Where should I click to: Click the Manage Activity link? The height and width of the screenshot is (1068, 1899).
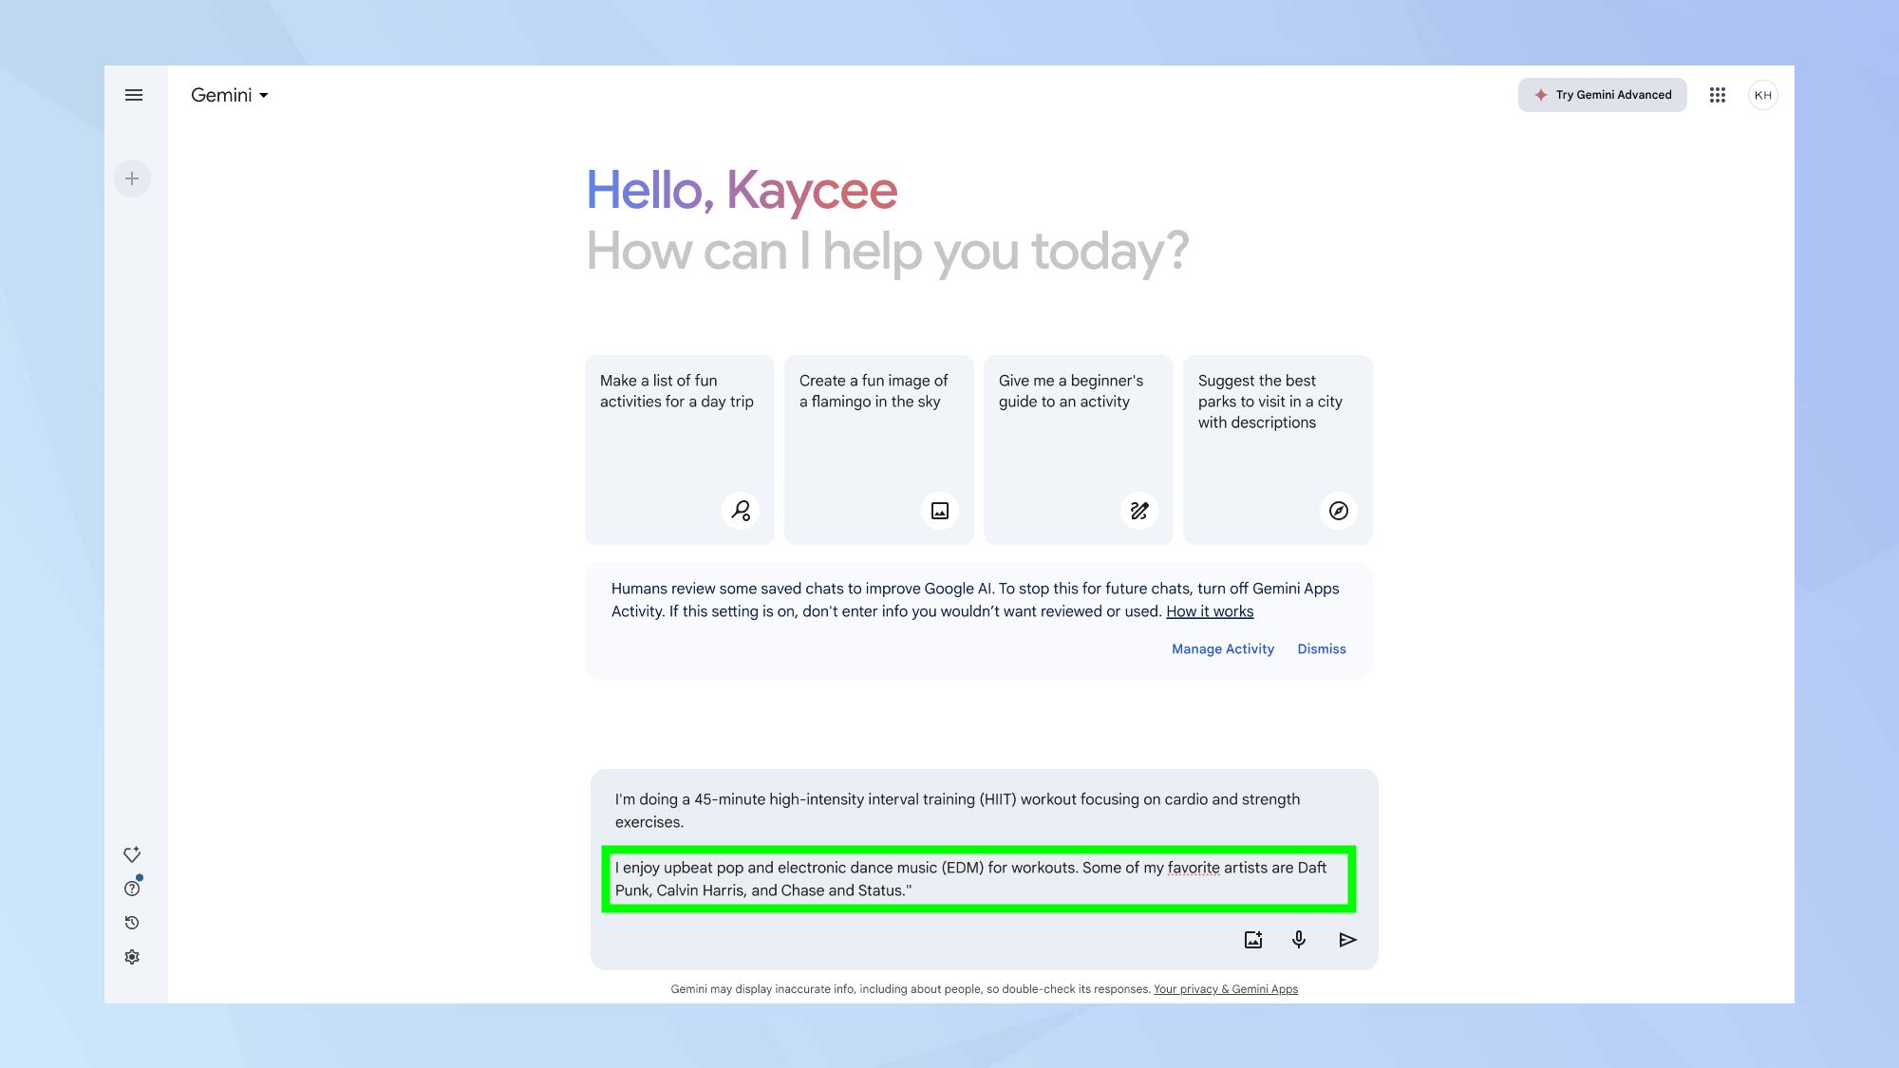[1222, 649]
